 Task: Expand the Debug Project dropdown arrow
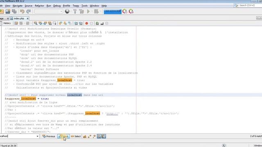point(100,11)
